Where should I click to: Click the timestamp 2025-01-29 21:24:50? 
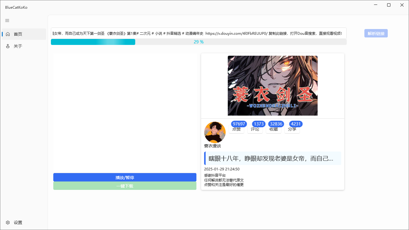click(222, 169)
